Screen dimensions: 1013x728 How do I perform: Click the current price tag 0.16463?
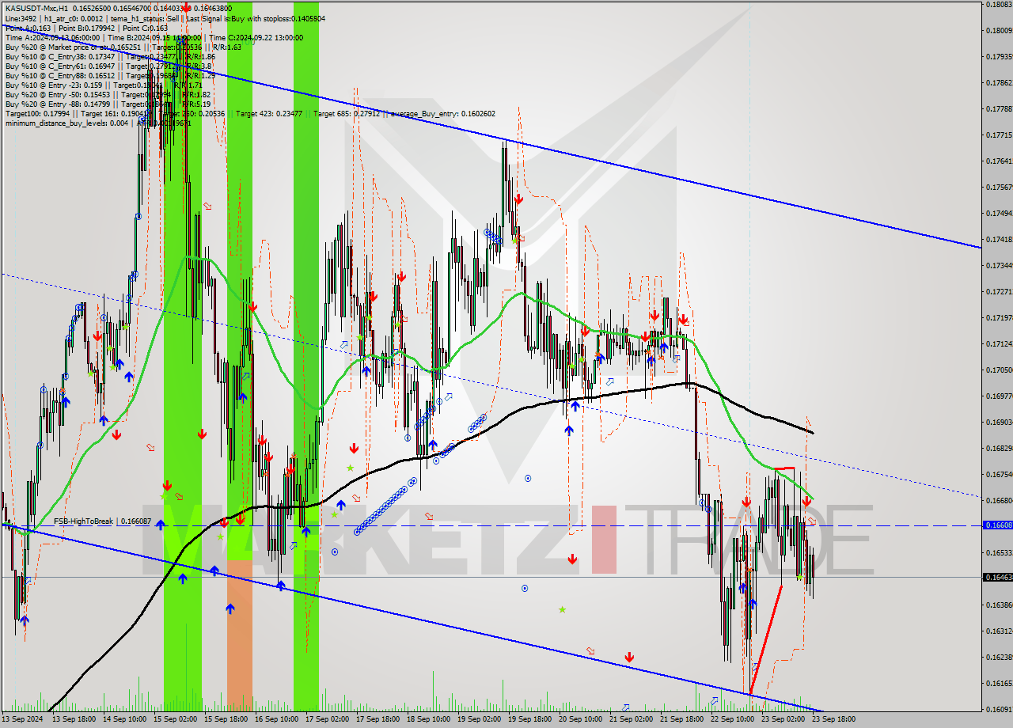click(997, 577)
